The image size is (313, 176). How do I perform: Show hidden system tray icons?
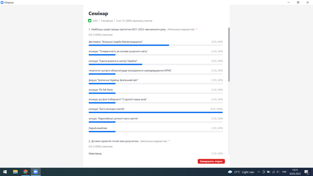tap(259, 172)
